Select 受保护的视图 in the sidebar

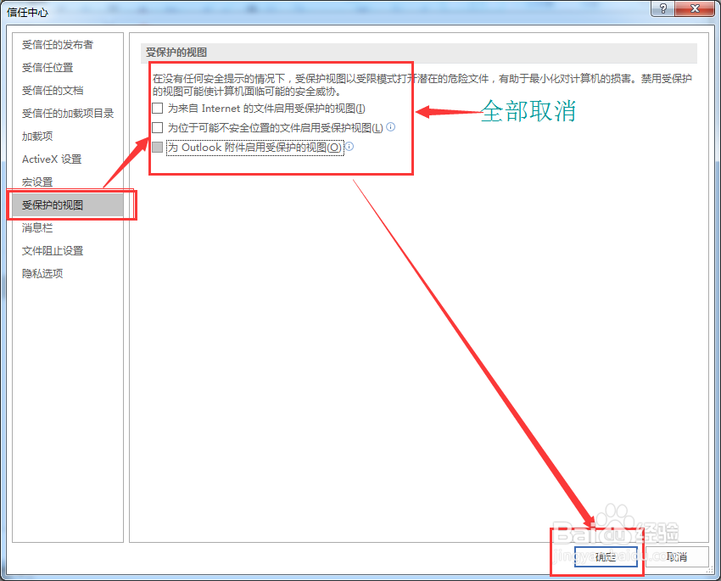click(x=68, y=205)
